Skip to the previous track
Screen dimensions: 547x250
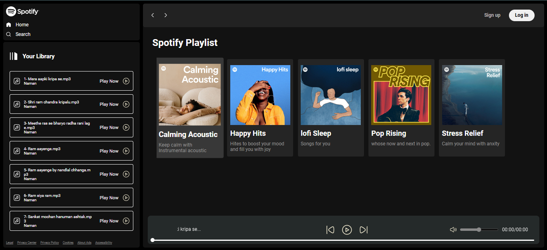(x=330, y=230)
